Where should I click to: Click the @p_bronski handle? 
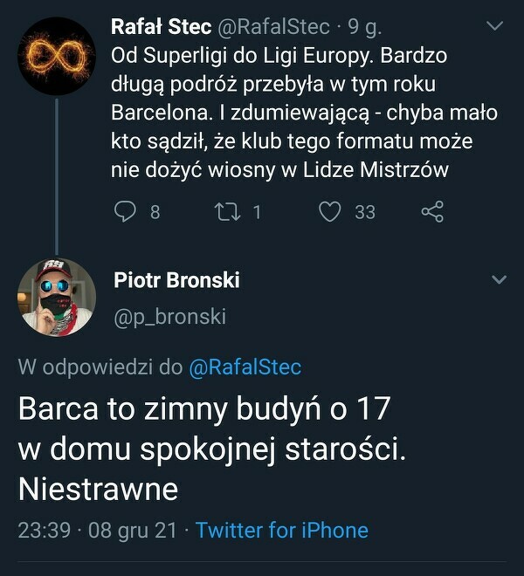169,317
